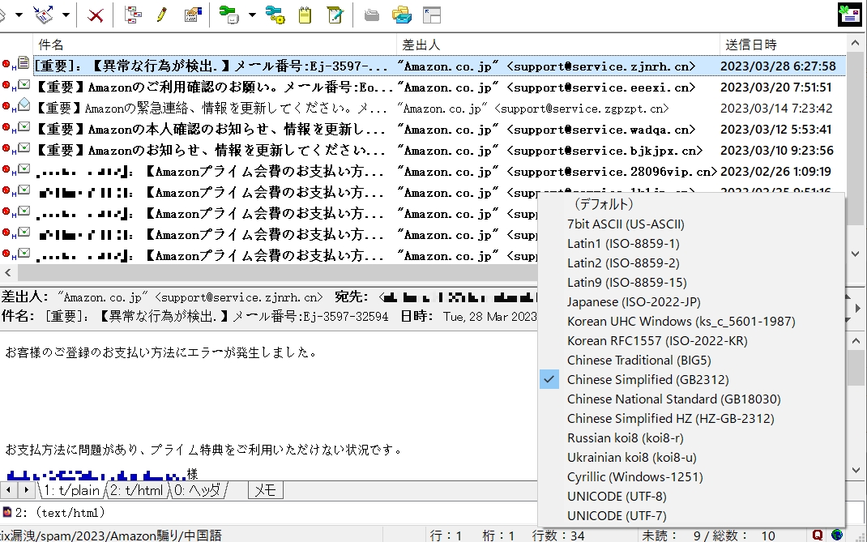Click the gray folder toolbar icon
Viewport: 867px width, 542px height.
coord(372,15)
